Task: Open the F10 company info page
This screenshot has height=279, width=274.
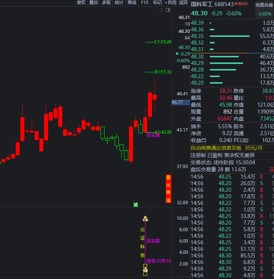Action: pos(145,3)
